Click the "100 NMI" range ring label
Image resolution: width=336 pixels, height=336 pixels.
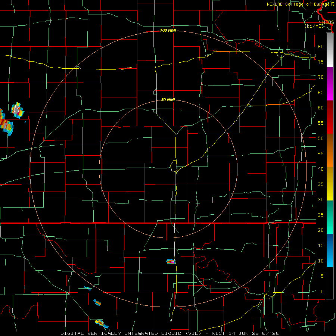[x=168, y=31]
